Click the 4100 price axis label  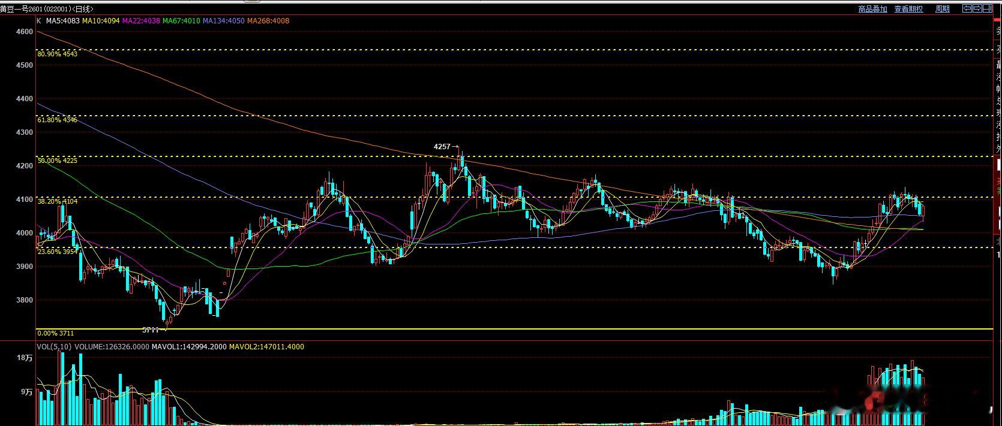click(x=25, y=199)
